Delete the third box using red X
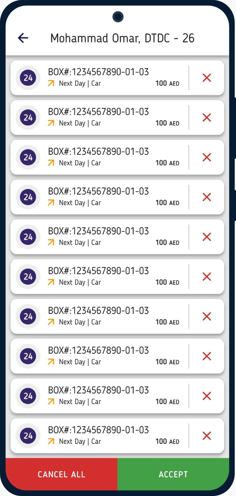236x496 pixels. coord(207,157)
